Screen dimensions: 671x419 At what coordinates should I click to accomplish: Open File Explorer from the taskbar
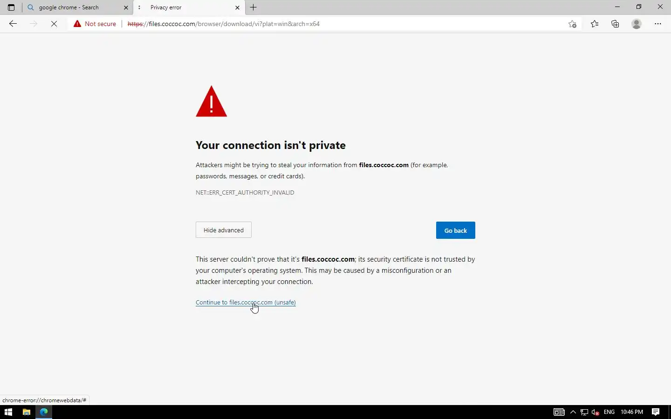pyautogui.click(x=27, y=412)
